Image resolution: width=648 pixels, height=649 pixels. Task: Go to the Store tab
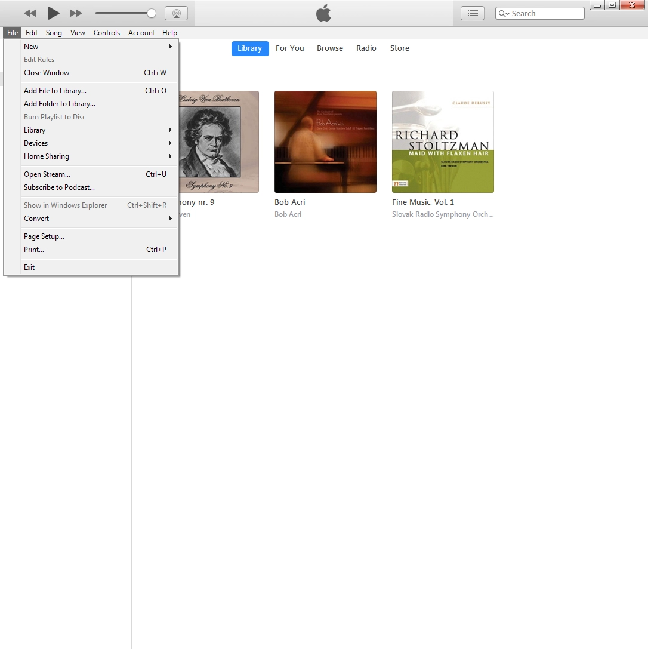(400, 48)
